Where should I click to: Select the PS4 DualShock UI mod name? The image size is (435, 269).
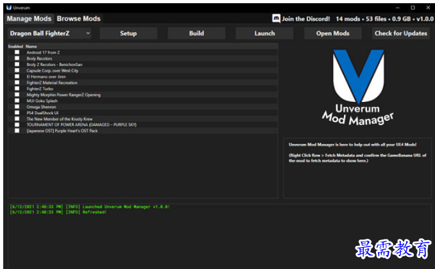(x=42, y=113)
